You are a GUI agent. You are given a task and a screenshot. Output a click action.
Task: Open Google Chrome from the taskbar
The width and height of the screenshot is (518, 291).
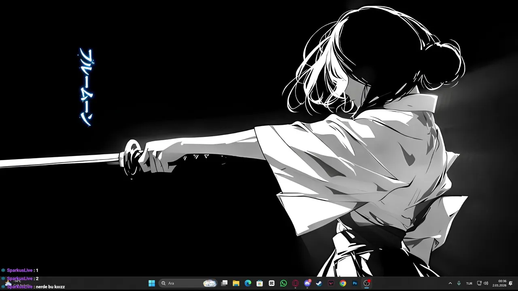coord(343,283)
